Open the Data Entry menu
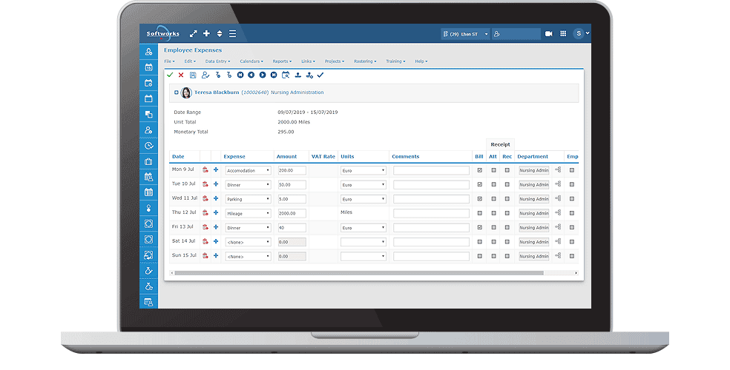Image resolution: width=730 pixels, height=370 pixels. pyautogui.click(x=218, y=61)
